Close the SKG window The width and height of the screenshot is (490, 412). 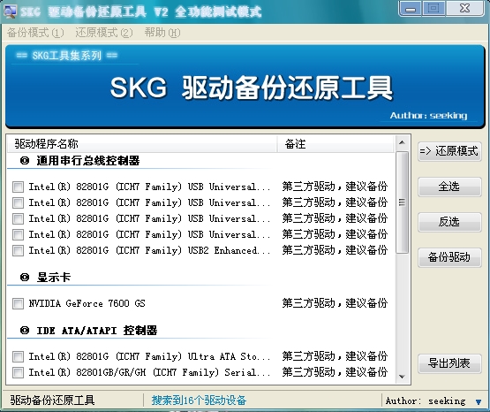point(465,9)
